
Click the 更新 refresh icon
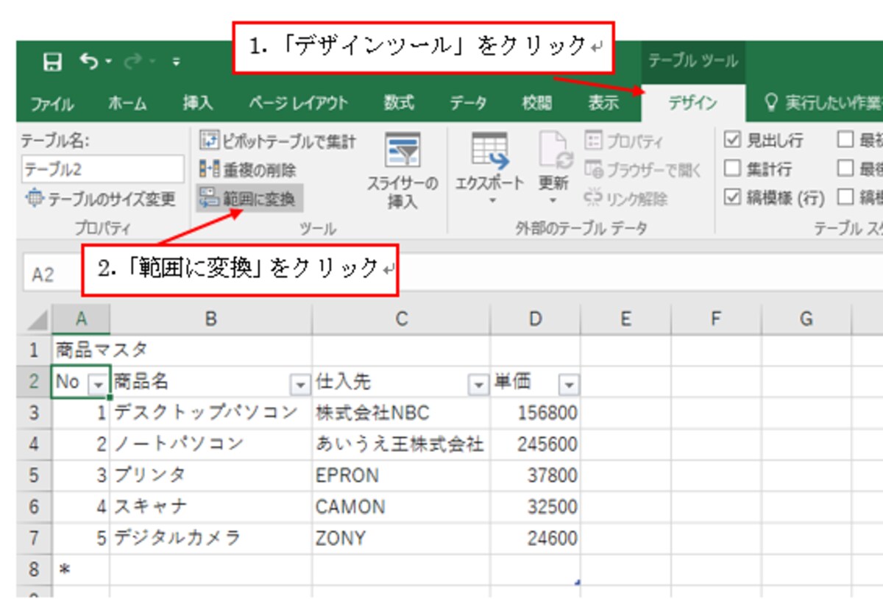click(554, 151)
